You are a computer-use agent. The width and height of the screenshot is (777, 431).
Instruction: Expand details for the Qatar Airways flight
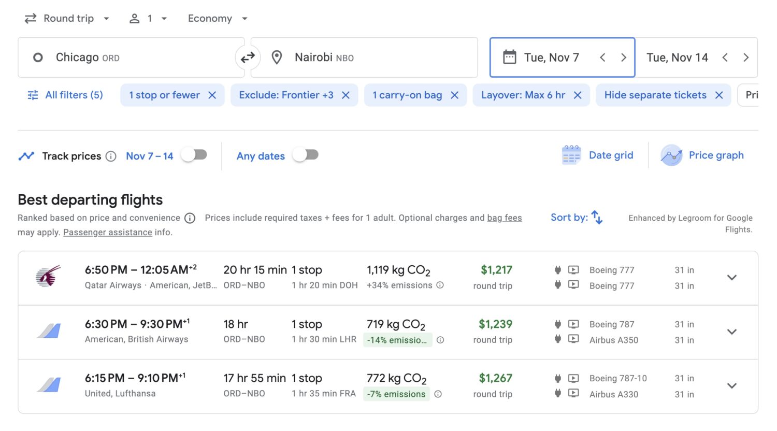click(732, 277)
